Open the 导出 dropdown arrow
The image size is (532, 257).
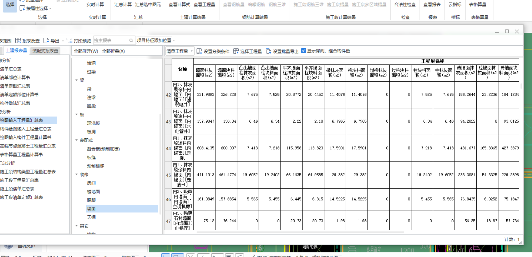pos(63,41)
